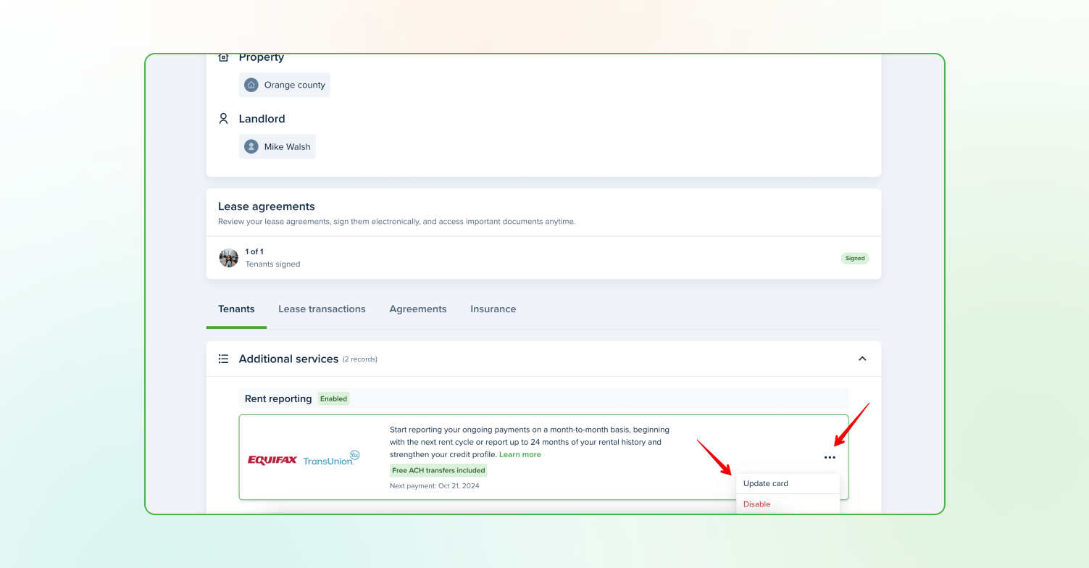Follow the Learn more link
The height and width of the screenshot is (568, 1089).
(520, 454)
